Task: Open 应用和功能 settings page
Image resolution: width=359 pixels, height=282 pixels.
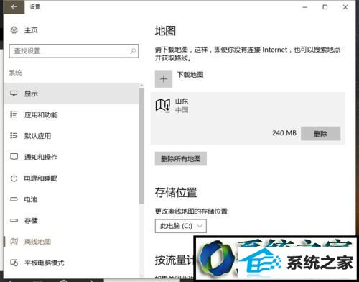Action: tap(71, 114)
